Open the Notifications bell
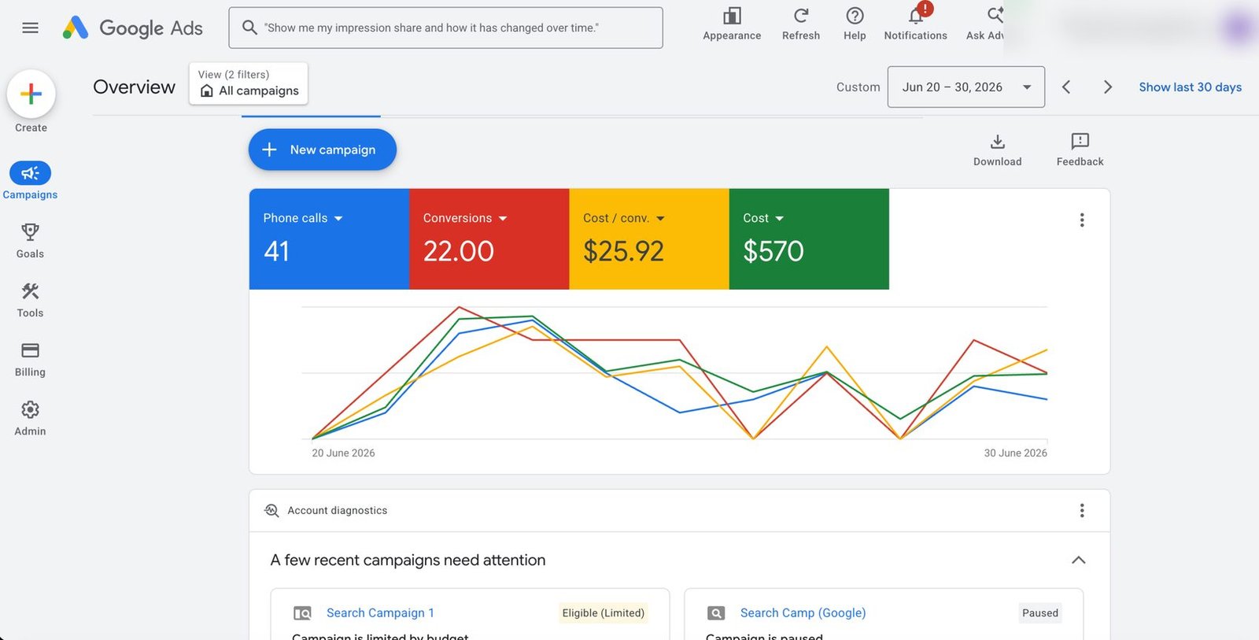Screen dimensions: 1259x640 (x=915, y=24)
